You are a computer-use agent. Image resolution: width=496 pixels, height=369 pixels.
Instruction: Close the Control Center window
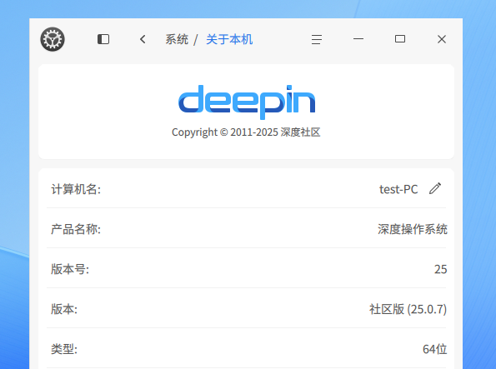(x=442, y=39)
